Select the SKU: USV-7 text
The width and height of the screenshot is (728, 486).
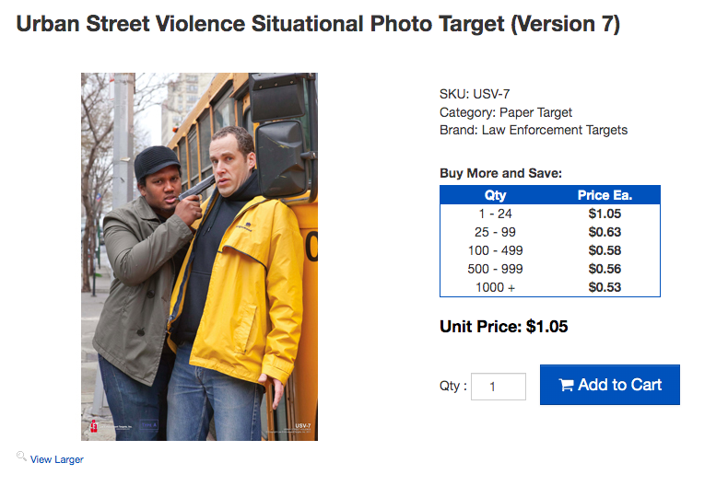point(474,94)
